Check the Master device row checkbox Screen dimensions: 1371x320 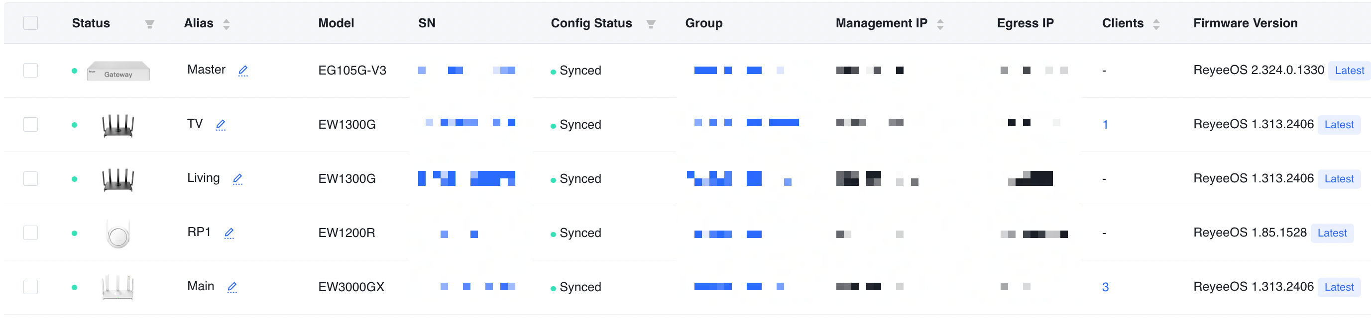[31, 70]
